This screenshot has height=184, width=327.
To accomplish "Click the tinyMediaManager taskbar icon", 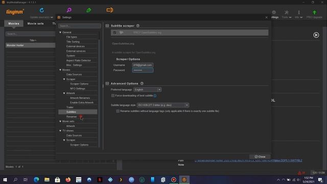I will (184, 179).
